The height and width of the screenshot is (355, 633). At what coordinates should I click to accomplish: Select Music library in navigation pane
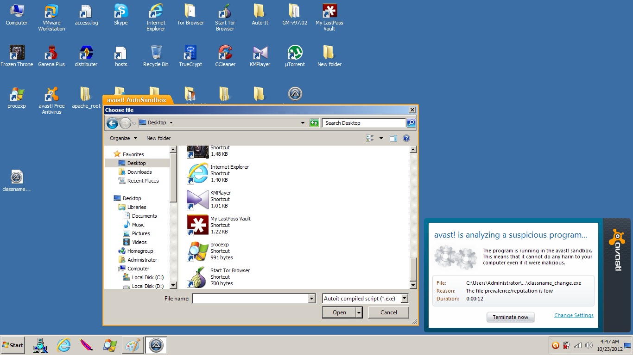138,225
